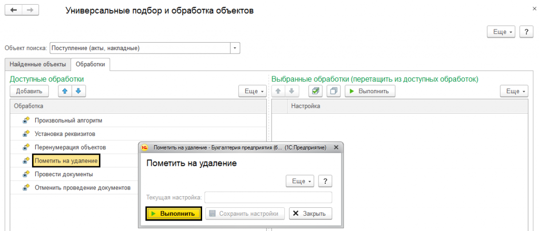The width and height of the screenshot is (539, 231).
Task: Switch to Найденные объекты tab
Action: (x=38, y=64)
